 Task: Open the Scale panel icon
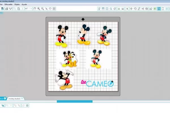click(x=139, y=9)
